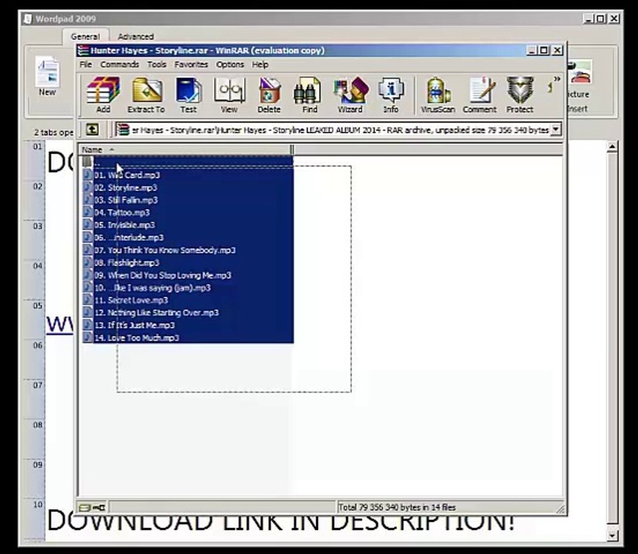This screenshot has width=638, height=554.
Task: Click the Comment toolbar icon
Action: coord(482,90)
